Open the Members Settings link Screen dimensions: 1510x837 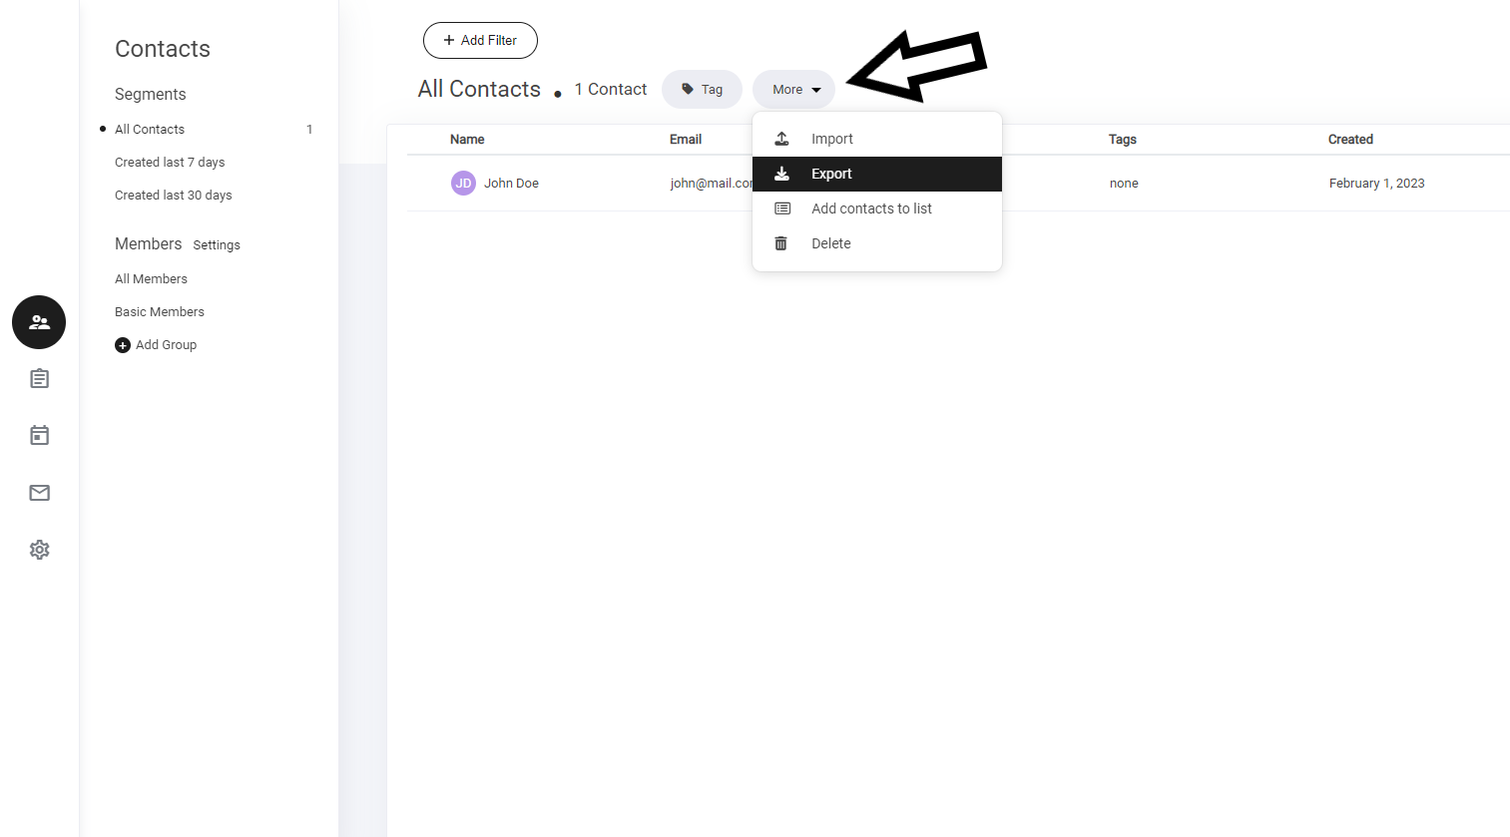pyautogui.click(x=217, y=245)
